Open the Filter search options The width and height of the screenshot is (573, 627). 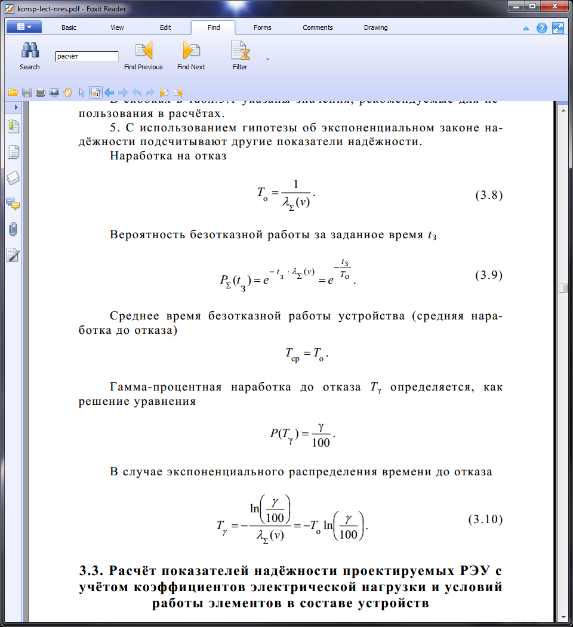pyautogui.click(x=240, y=56)
